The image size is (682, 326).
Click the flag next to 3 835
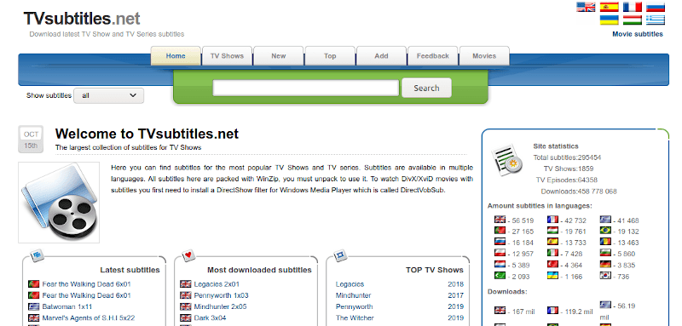[x=605, y=265]
